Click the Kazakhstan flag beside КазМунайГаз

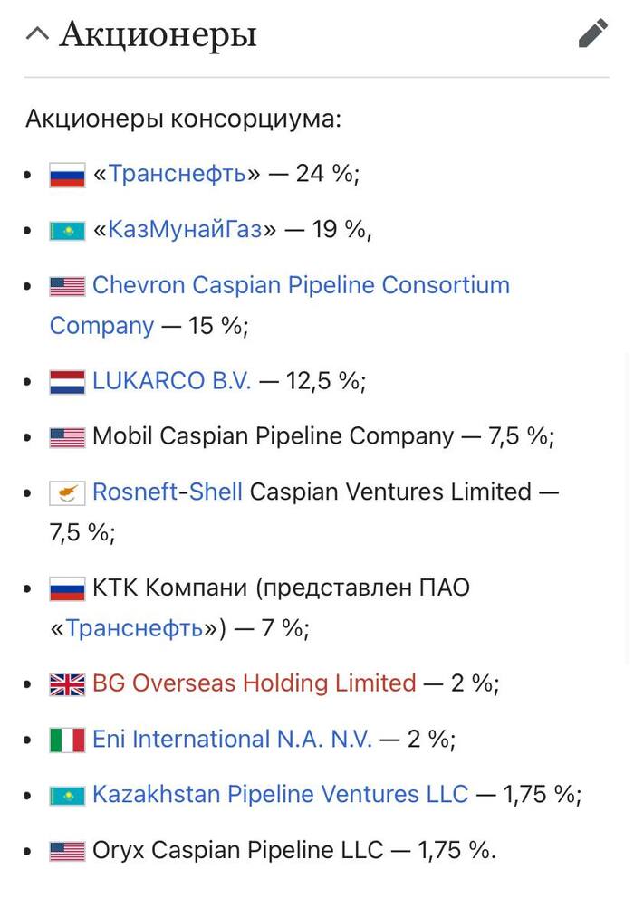[x=67, y=231]
